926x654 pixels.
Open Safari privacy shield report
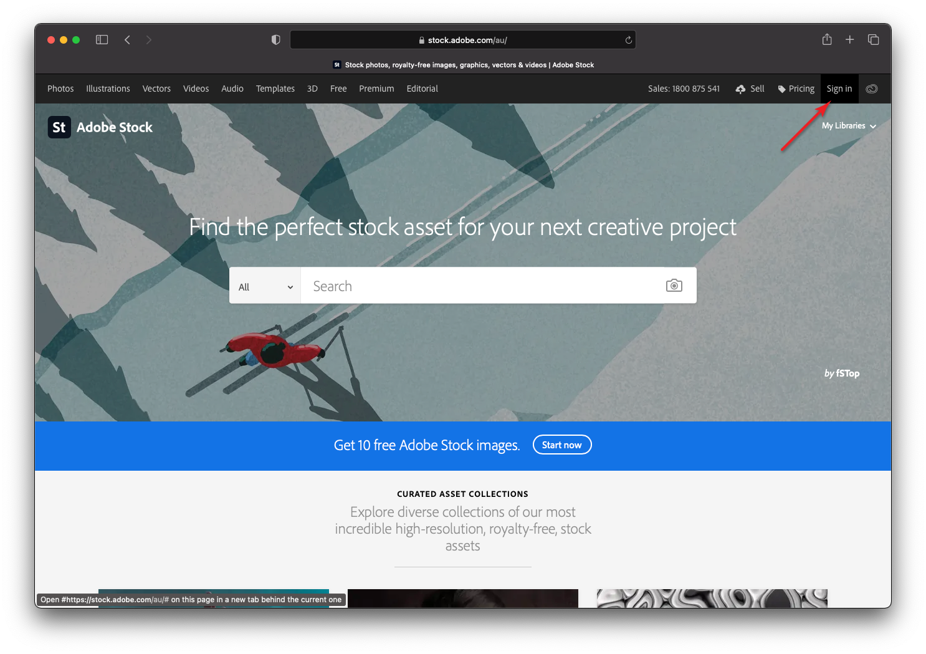[x=275, y=40]
